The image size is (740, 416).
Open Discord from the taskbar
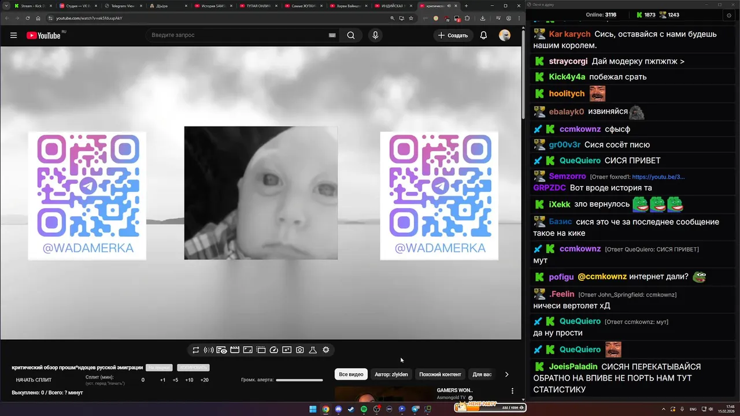coord(338,409)
